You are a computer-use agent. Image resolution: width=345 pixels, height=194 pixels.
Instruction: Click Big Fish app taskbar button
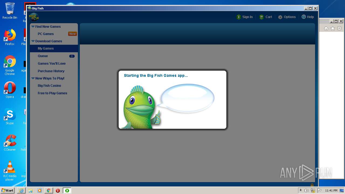coord(67,190)
